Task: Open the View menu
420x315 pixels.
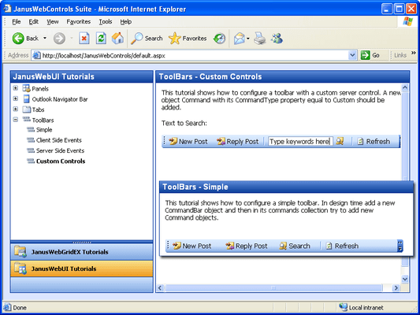Action: pyautogui.click(x=53, y=22)
